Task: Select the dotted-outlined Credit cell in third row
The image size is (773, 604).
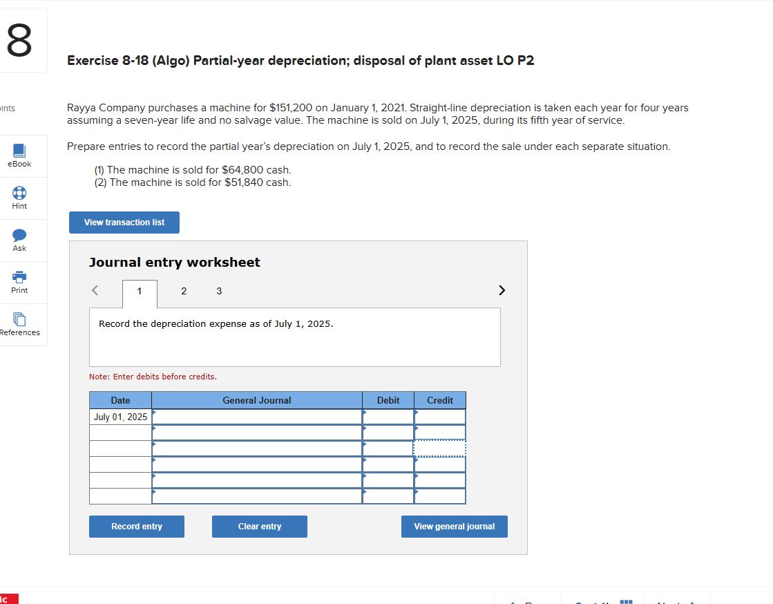Action: click(x=440, y=449)
